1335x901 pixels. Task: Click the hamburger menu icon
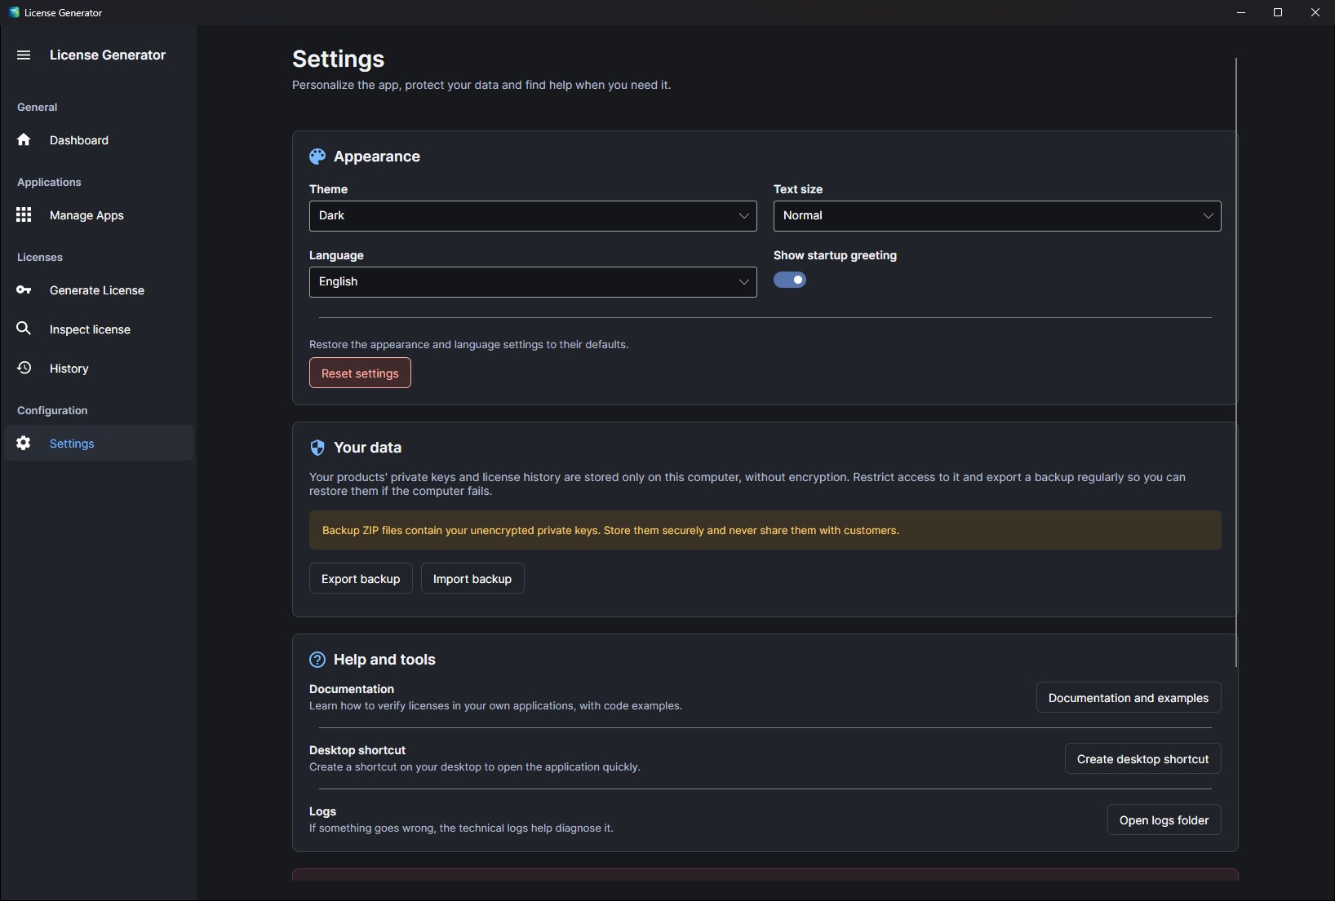(24, 55)
